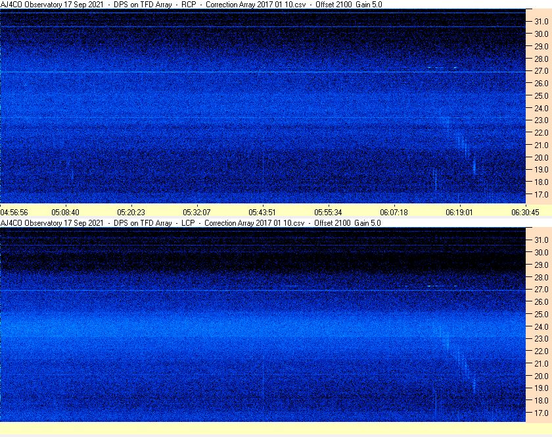Select 22.0 on the RCP frequency scale

[x=541, y=133]
